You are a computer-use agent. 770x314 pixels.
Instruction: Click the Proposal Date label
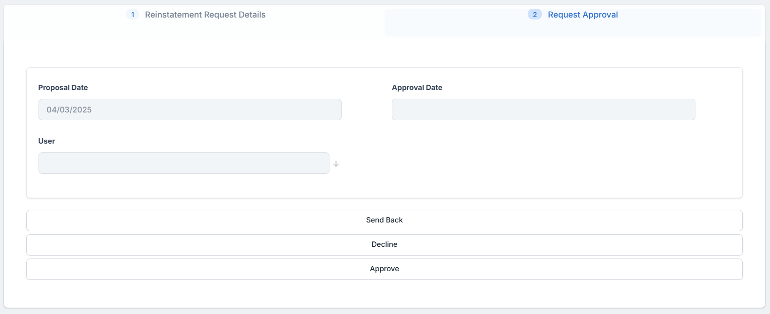63,88
